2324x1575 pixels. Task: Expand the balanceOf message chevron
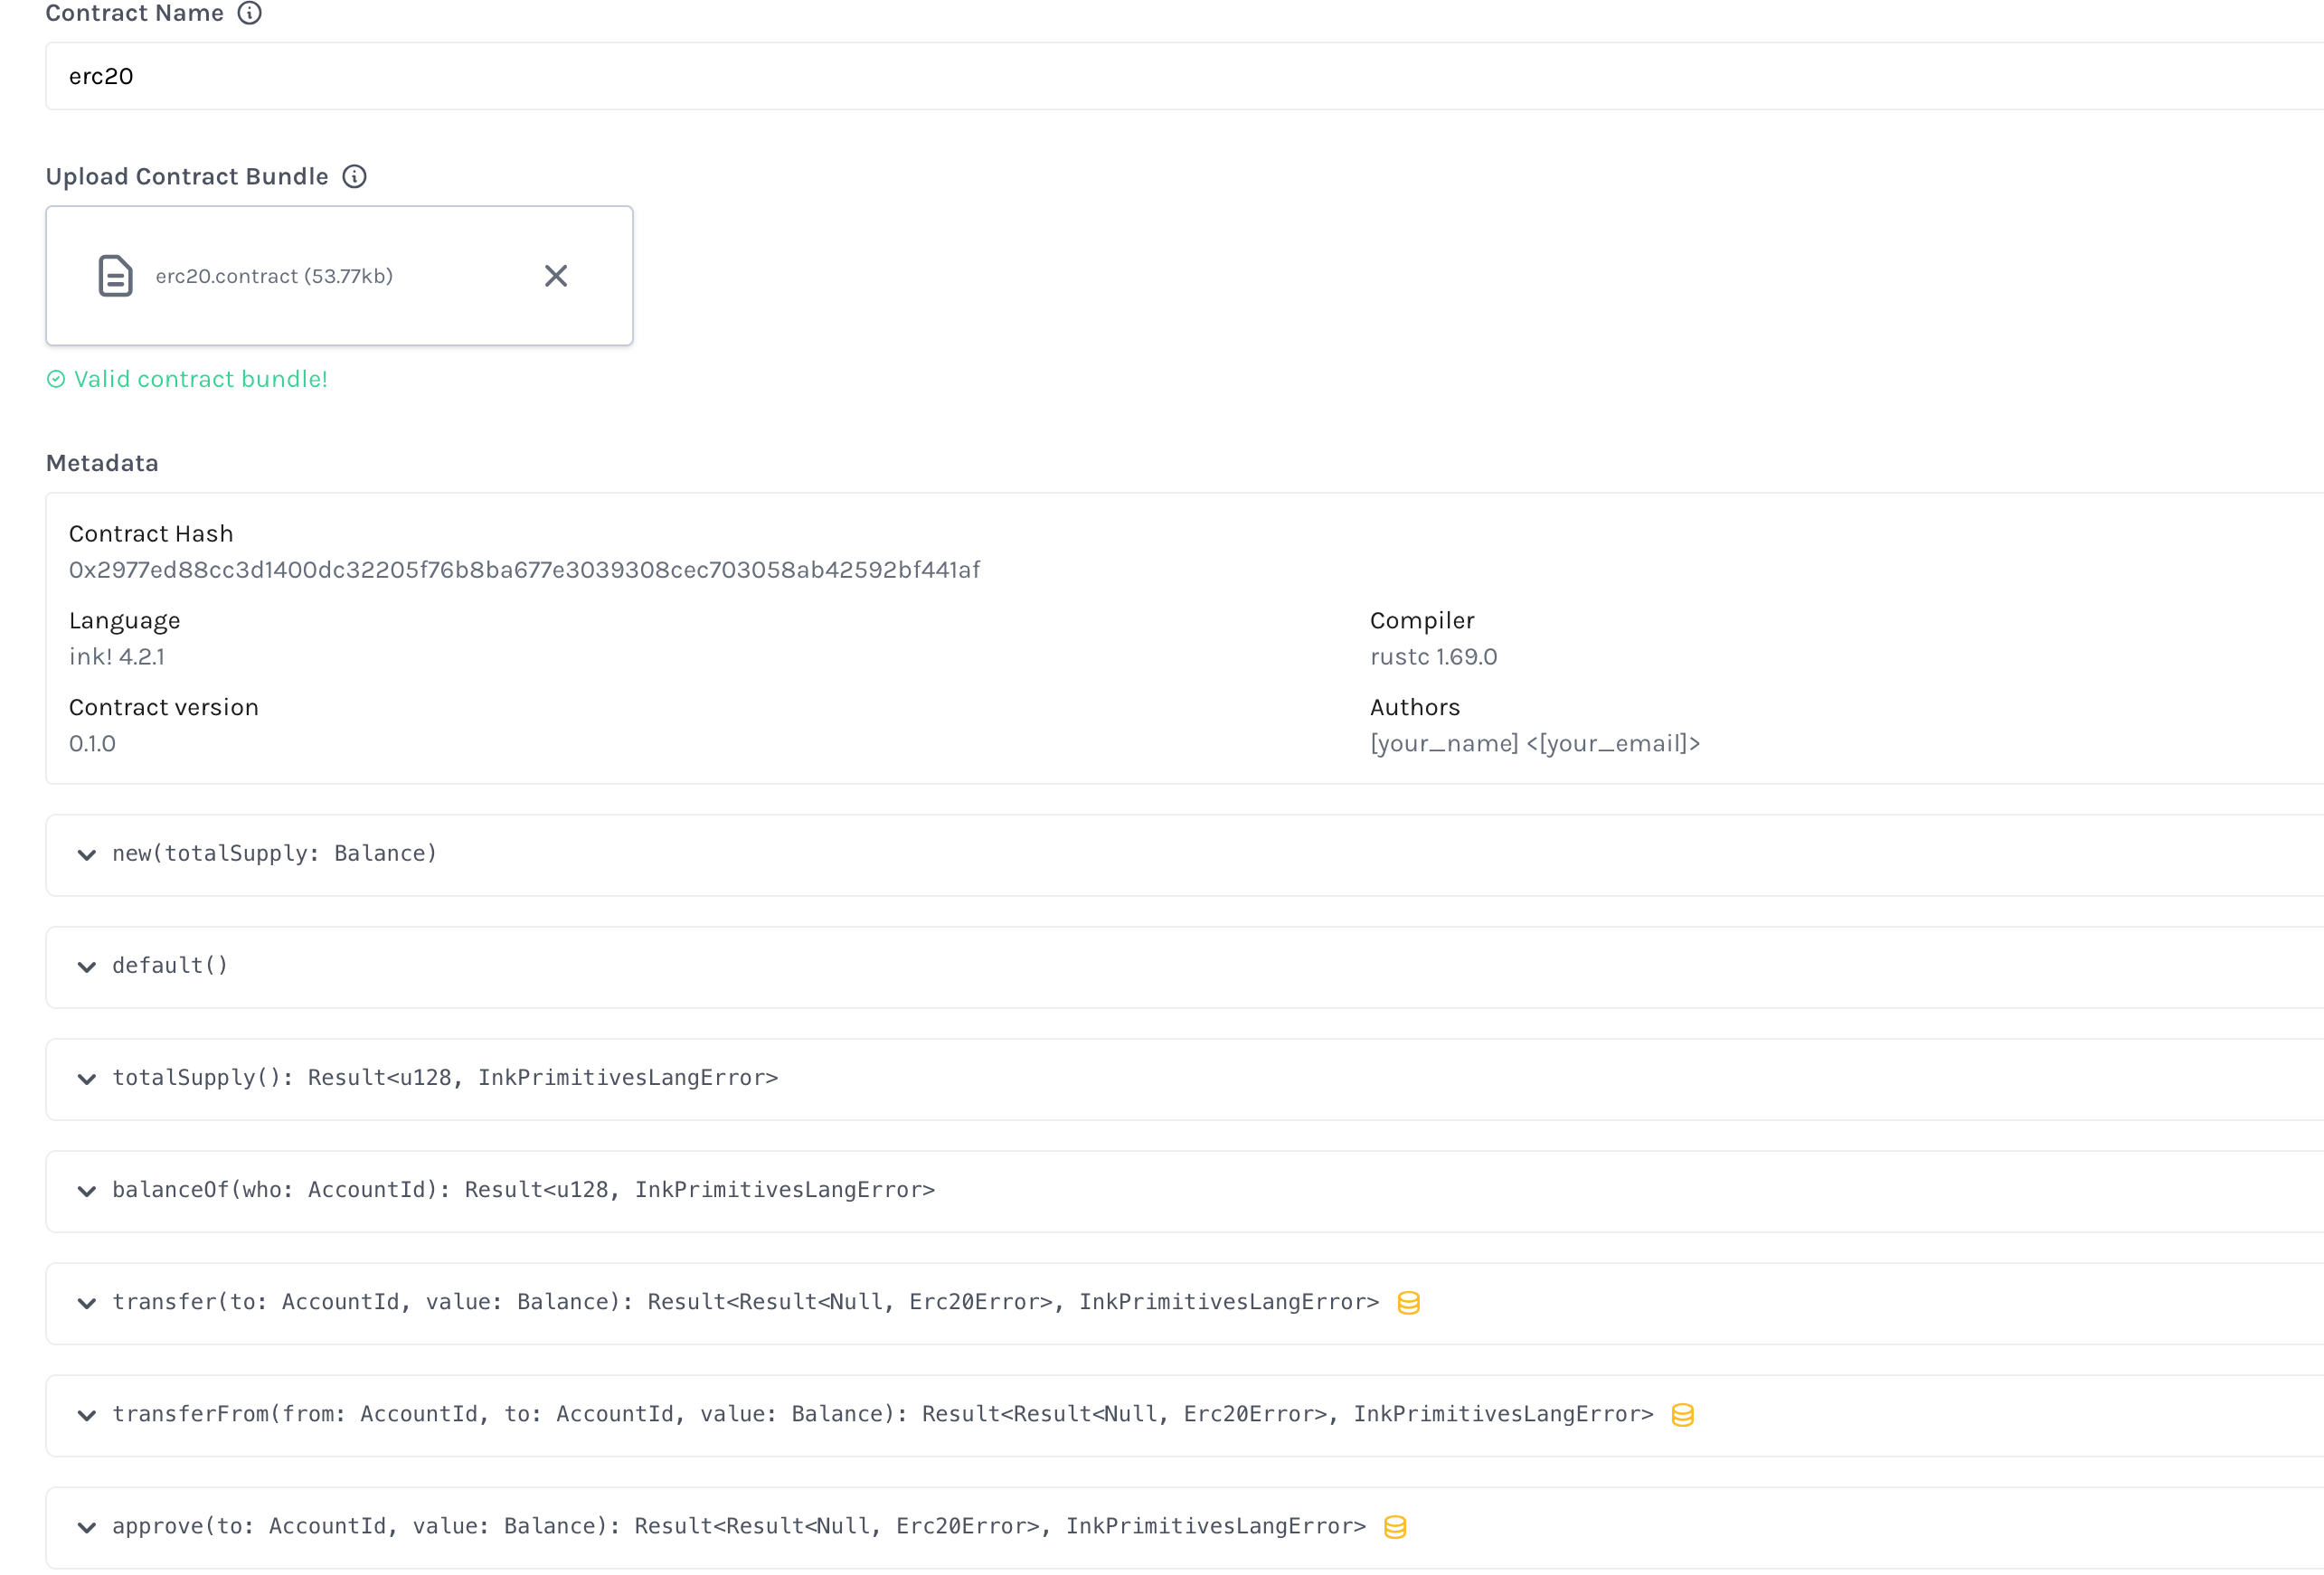tap(87, 1191)
